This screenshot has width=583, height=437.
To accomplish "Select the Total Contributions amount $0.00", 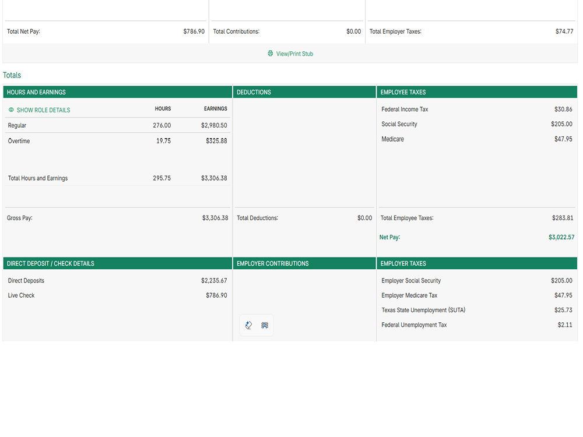I will (x=354, y=31).
